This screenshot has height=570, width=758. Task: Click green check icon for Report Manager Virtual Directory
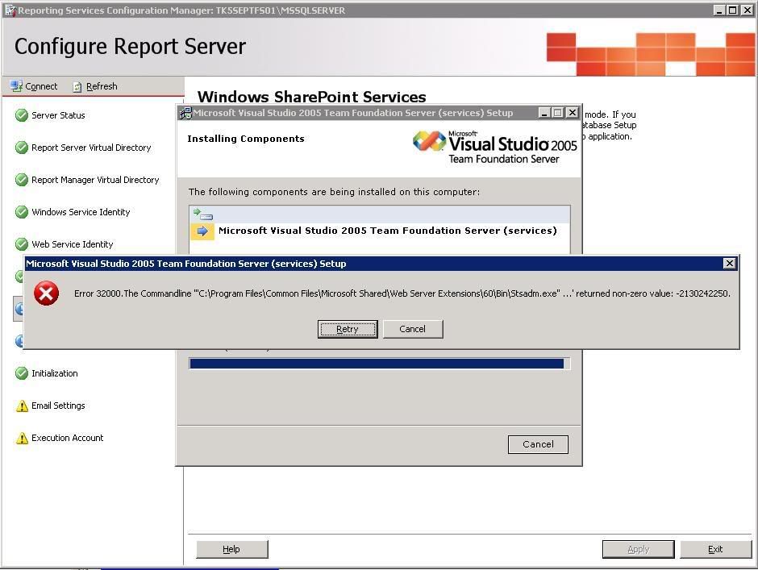click(x=22, y=180)
